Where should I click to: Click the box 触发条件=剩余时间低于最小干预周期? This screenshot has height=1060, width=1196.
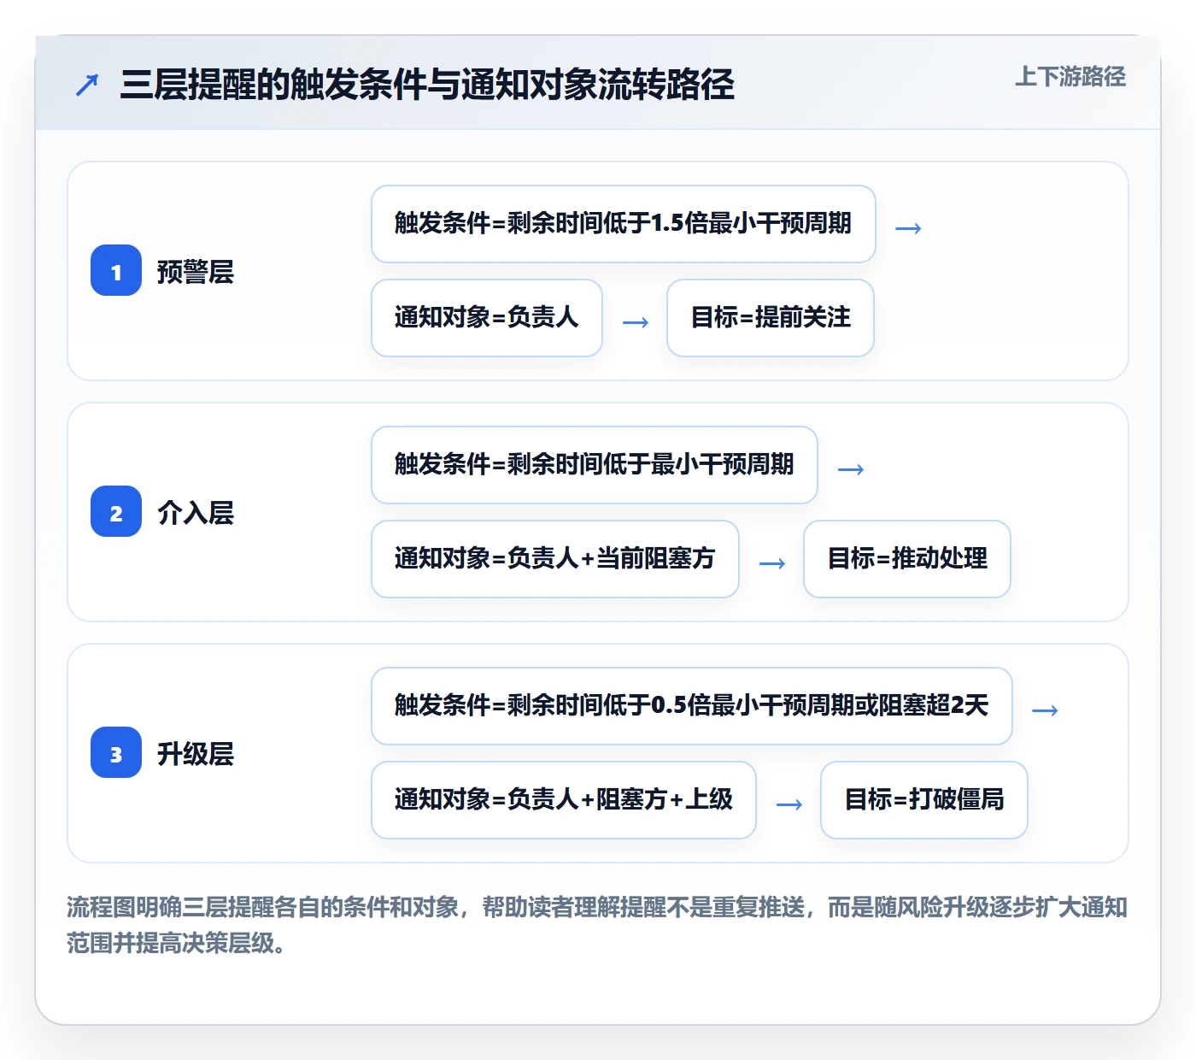[595, 465]
